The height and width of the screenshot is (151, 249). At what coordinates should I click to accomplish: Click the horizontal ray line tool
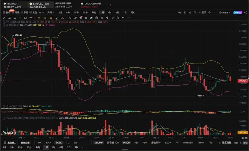click(20, 18)
